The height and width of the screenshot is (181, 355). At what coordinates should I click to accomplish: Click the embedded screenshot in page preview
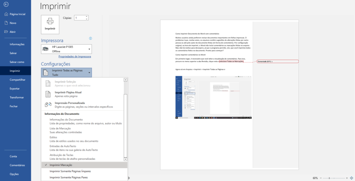click(214, 97)
